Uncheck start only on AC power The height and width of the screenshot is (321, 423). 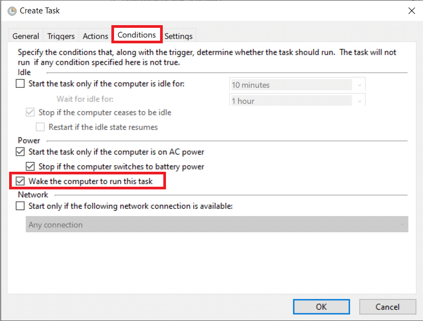coord(20,152)
